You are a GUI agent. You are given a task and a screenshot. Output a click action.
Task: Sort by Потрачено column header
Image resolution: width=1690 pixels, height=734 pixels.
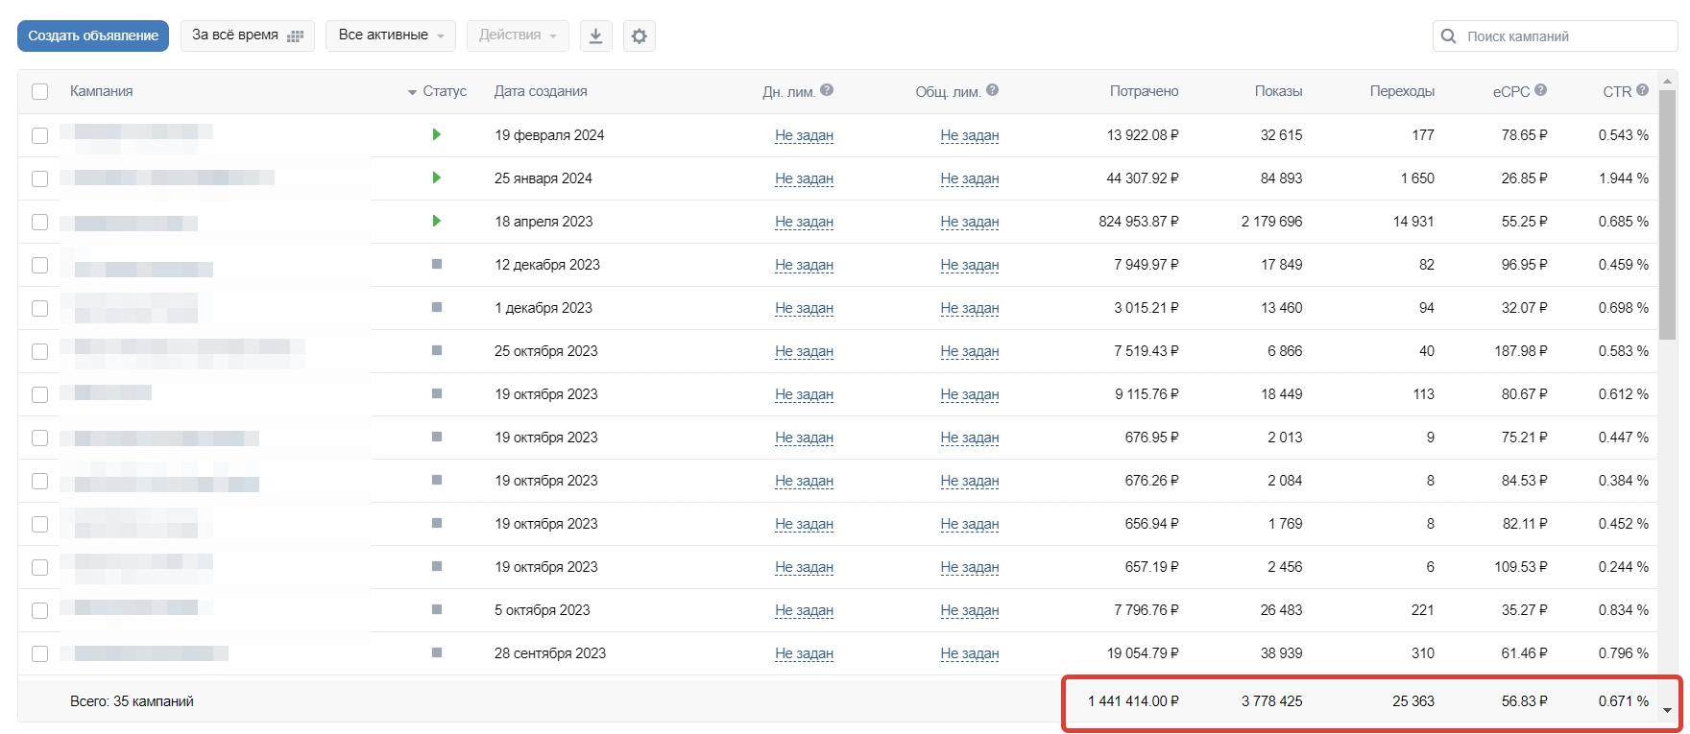(1144, 91)
